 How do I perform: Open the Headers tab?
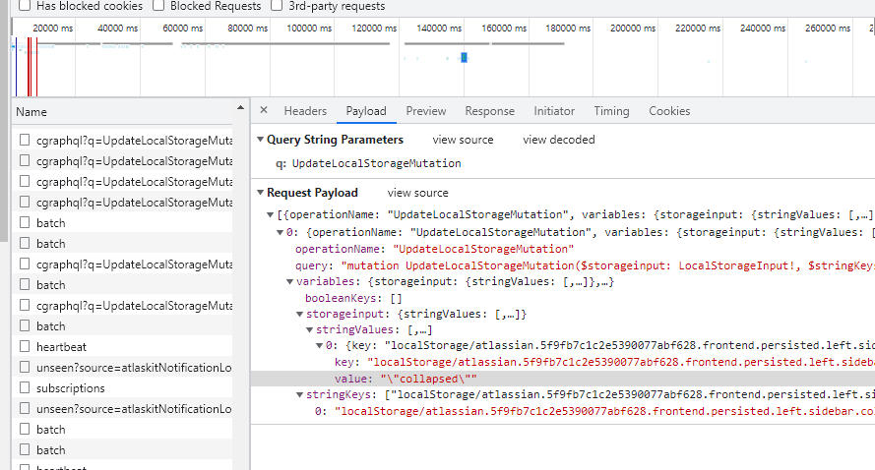tap(305, 111)
